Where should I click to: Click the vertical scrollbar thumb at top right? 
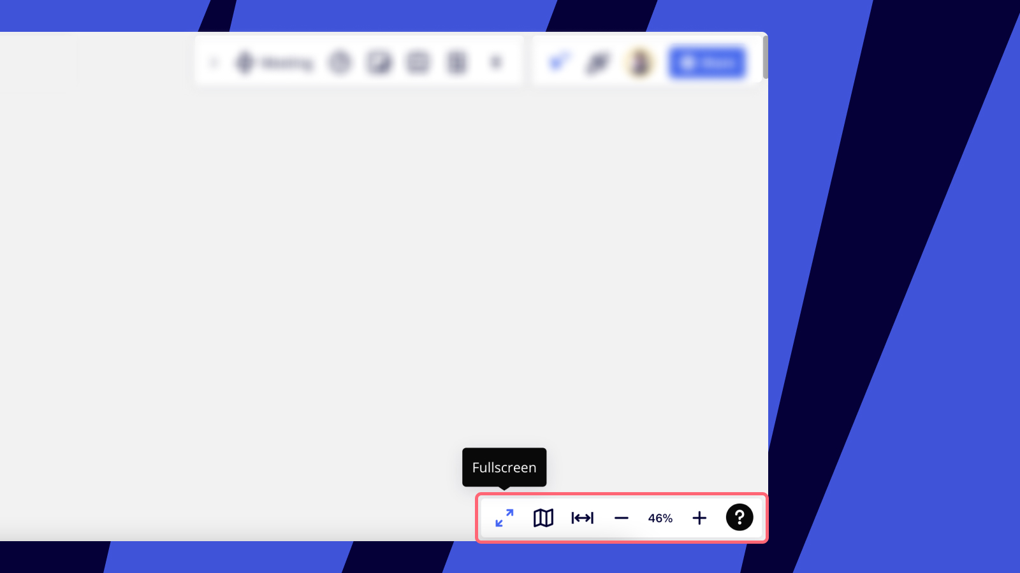[x=765, y=57]
